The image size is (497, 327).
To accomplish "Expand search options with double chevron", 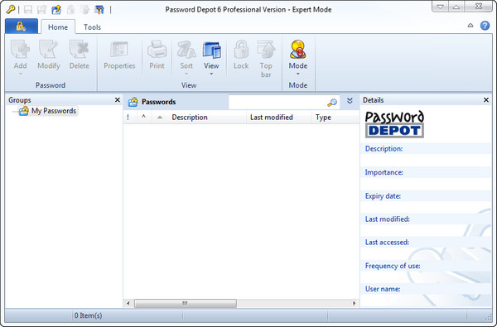I will [350, 101].
